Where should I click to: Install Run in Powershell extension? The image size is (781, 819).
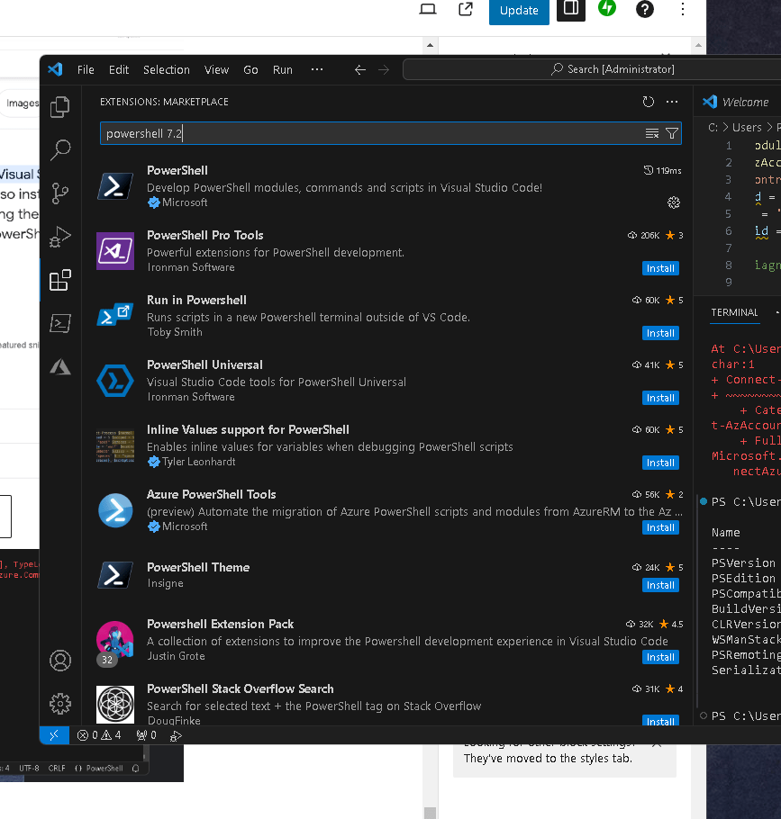point(660,333)
